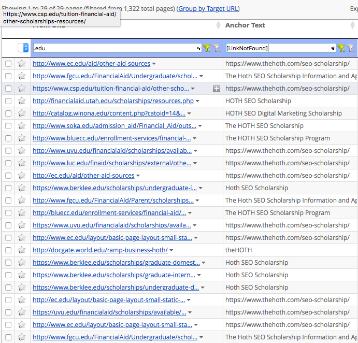Star the www.csp.edu row
Viewport: 358px width, 343px height.
(x=22, y=89)
